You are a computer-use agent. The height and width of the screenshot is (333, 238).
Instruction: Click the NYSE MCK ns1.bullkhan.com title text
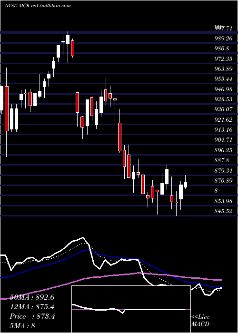[x=38, y=6]
